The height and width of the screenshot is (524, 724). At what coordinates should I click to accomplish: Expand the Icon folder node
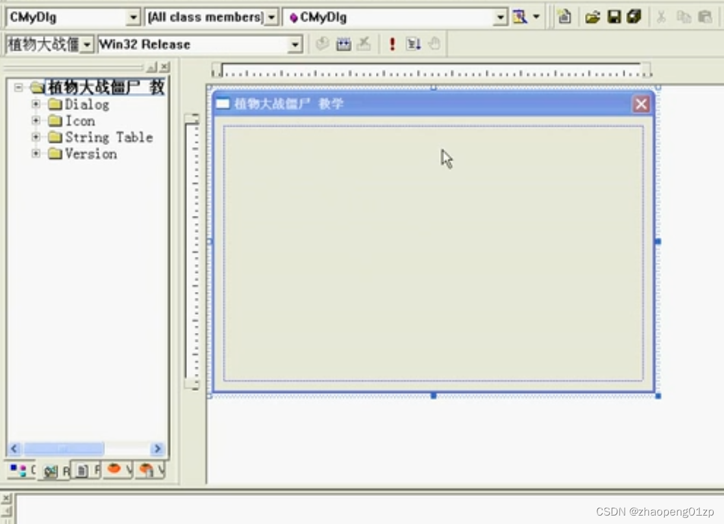point(36,121)
